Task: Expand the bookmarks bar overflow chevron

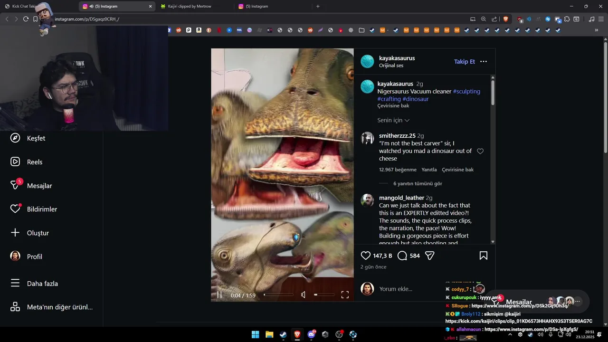Action: click(x=597, y=30)
